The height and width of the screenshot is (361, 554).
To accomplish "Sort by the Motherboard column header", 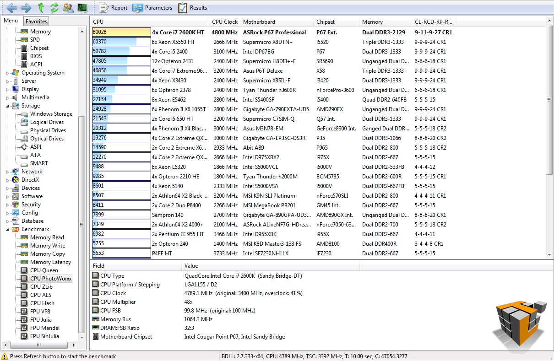I will 277,22.
